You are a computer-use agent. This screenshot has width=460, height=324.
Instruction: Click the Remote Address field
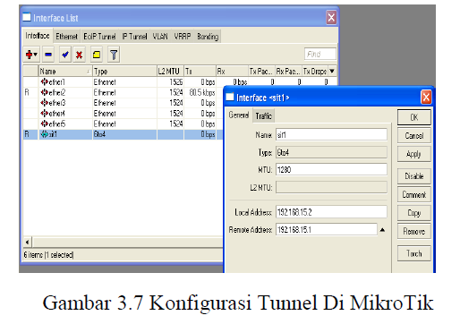(x=327, y=229)
